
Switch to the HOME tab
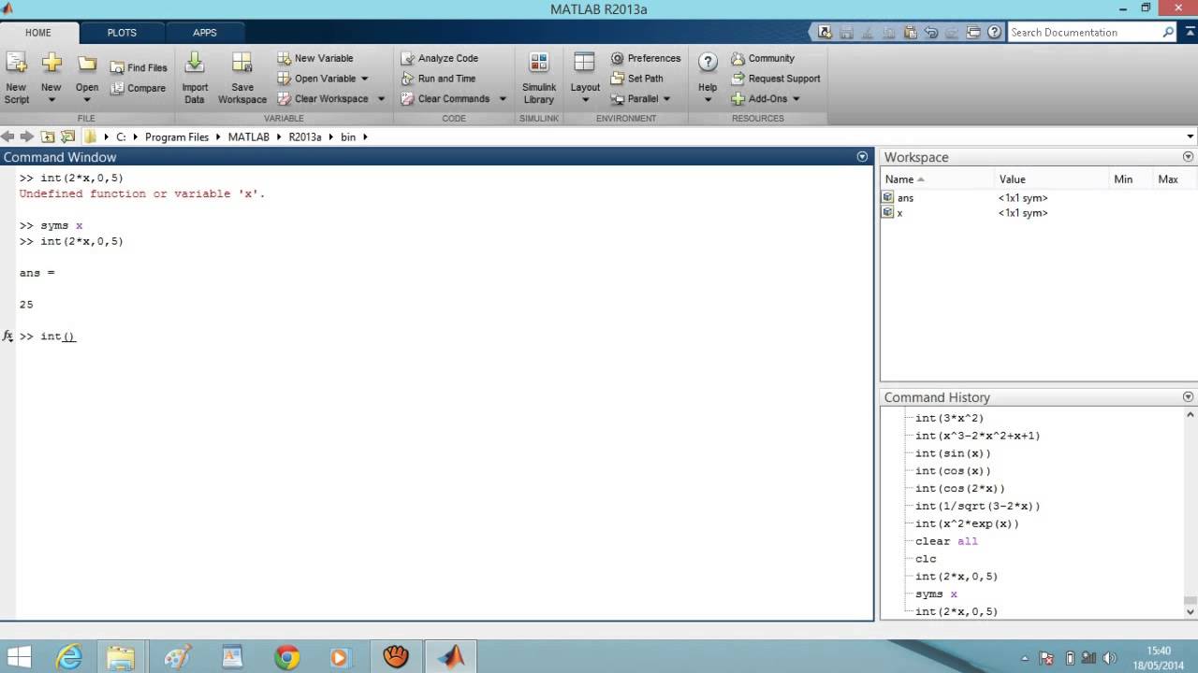click(38, 33)
